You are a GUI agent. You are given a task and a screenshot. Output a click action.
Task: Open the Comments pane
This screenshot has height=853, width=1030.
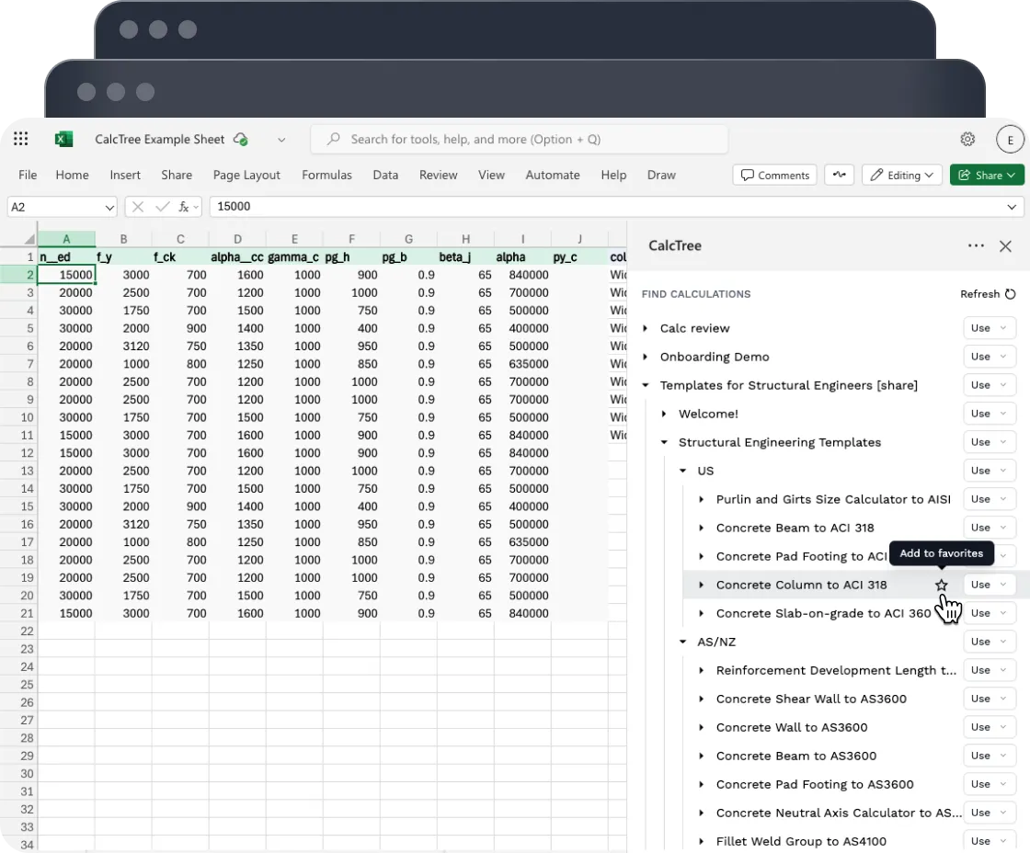click(x=774, y=175)
